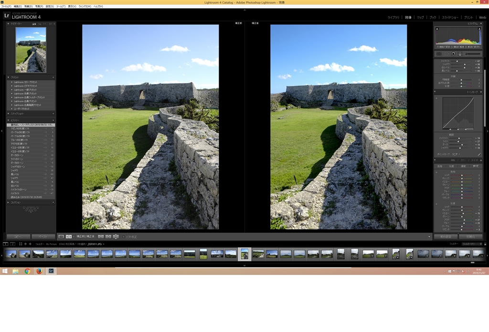Adjust tone curve ハイライト region slider
This screenshot has width=489, height=332.
(x=459, y=138)
